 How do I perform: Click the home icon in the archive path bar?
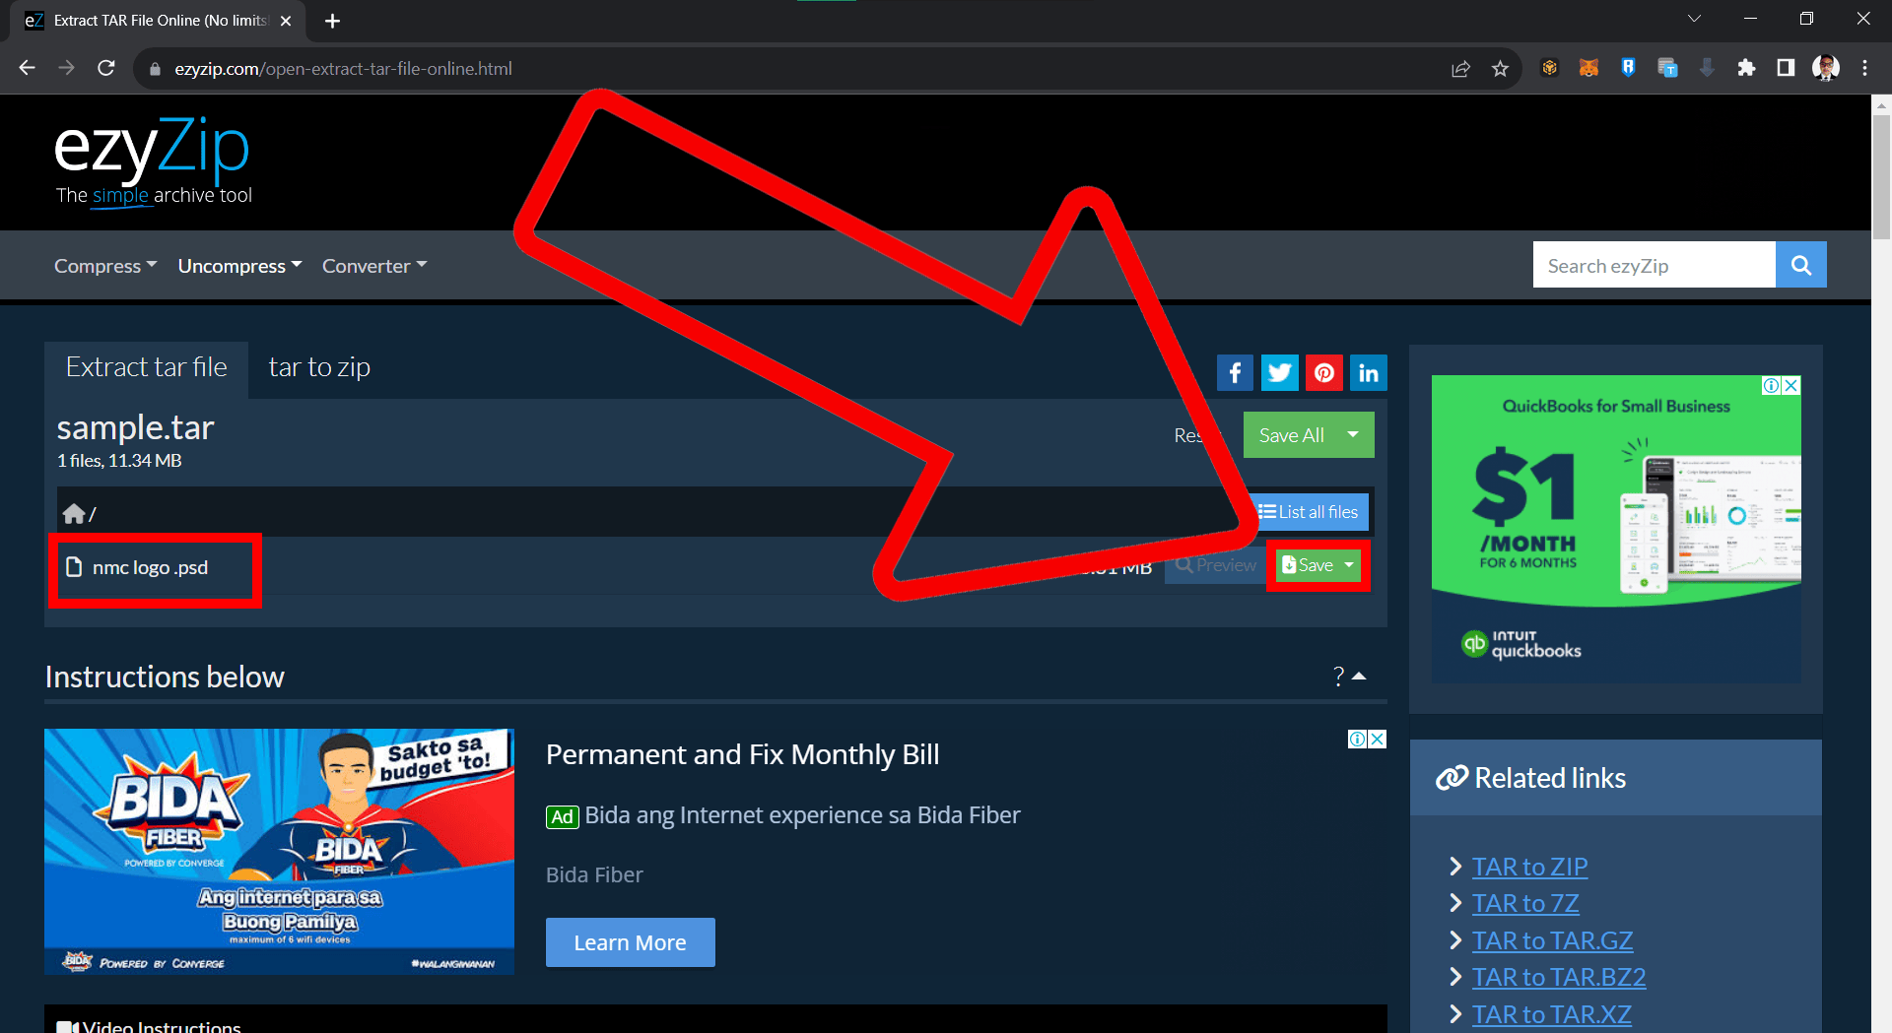pos(75,512)
